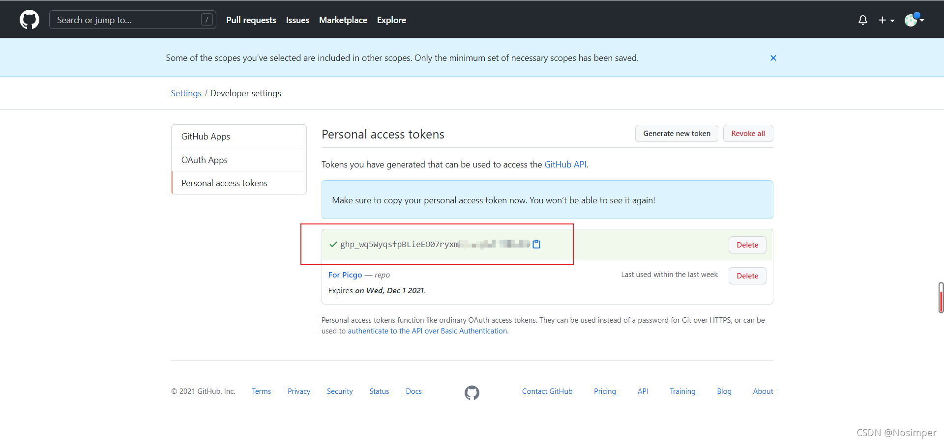This screenshot has width=944, height=443.
Task: Select GitHub Apps in sidebar
Action: pos(239,137)
